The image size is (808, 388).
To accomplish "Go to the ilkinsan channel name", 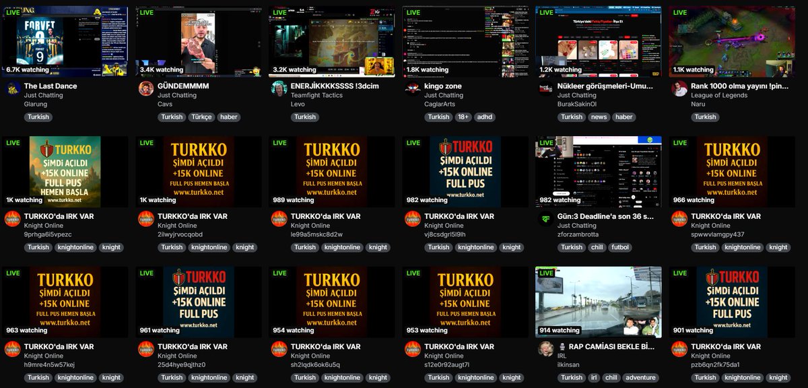I will (570, 364).
